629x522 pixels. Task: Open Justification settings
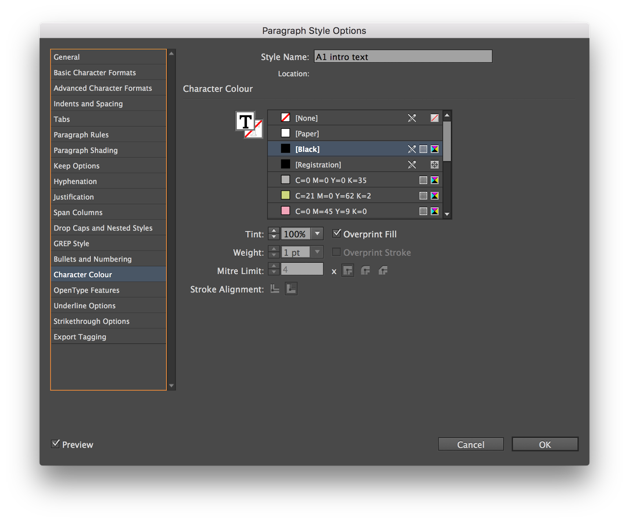point(109,197)
